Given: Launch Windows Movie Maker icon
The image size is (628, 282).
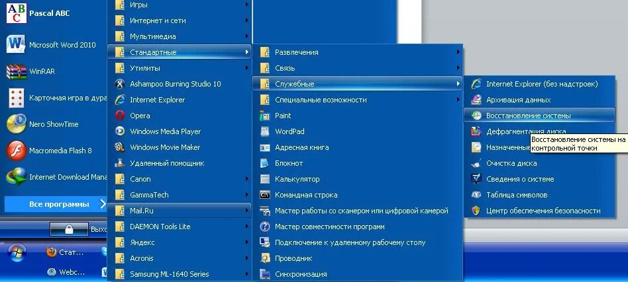Looking at the screenshot, I should point(119,147).
